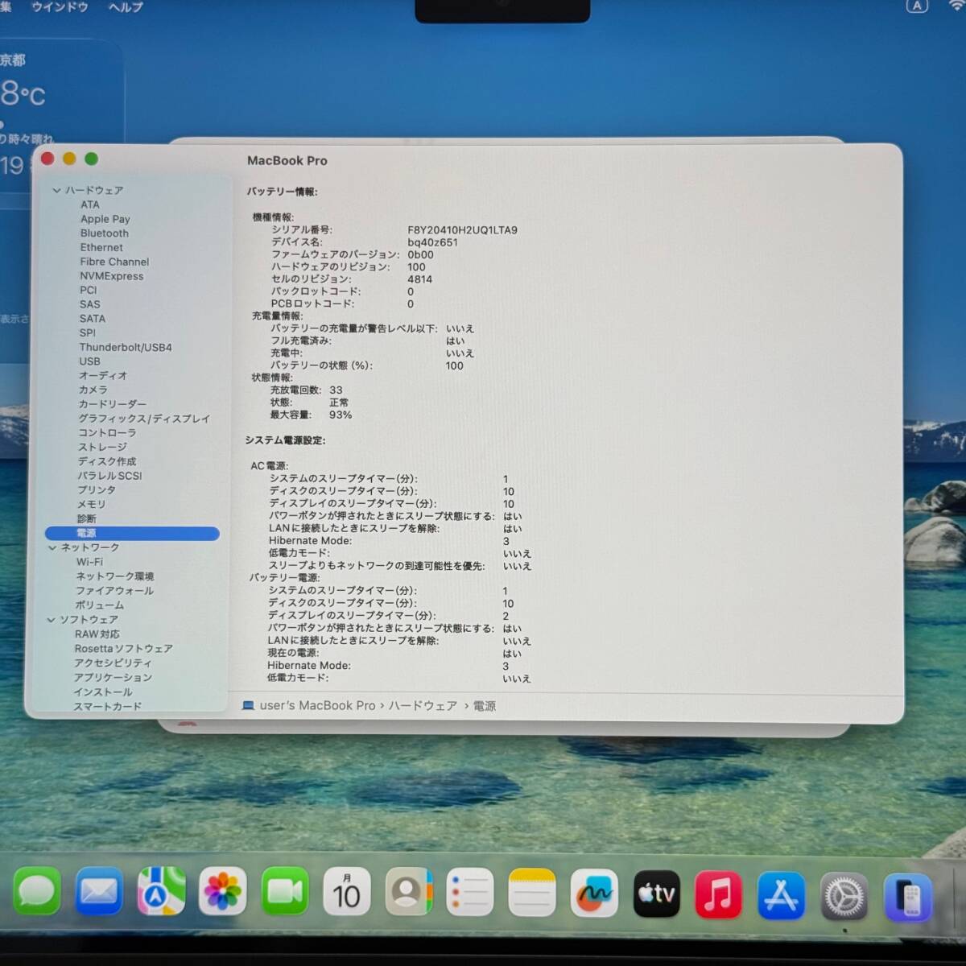
Task: Collapse the ハードウェア section
Action: tap(56, 191)
